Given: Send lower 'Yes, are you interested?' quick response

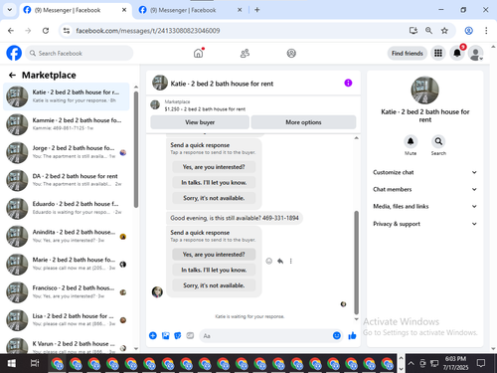Looking at the screenshot, I should (214, 255).
